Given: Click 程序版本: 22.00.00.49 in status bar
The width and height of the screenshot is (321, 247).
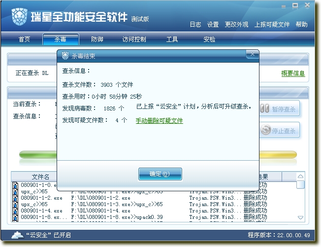Looking at the screenshot, I should (279, 235).
